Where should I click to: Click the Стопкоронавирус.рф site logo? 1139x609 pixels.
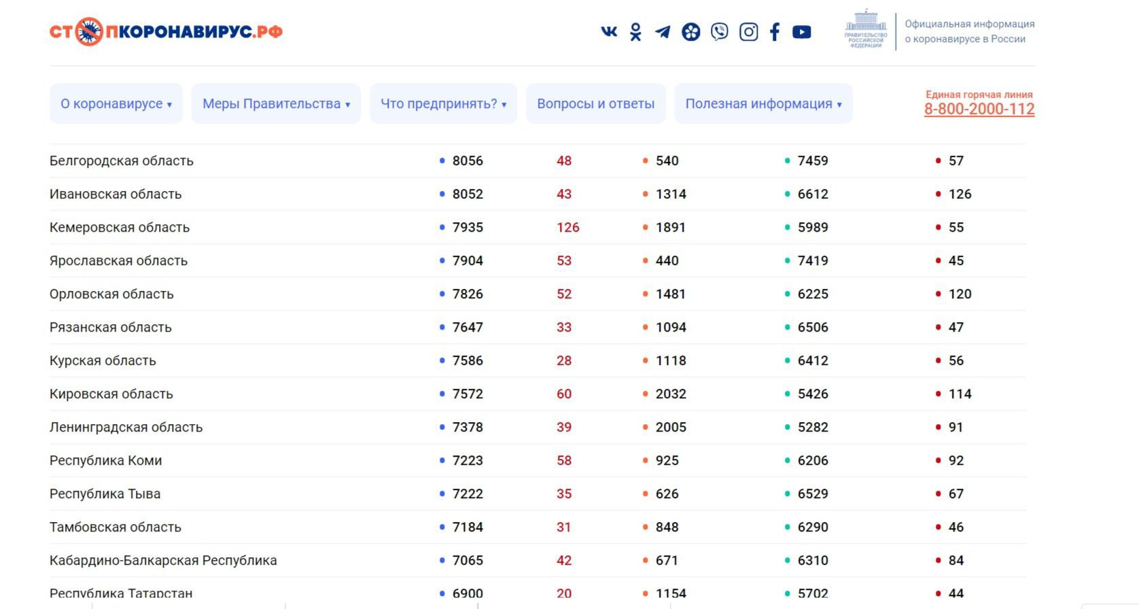[x=166, y=32]
